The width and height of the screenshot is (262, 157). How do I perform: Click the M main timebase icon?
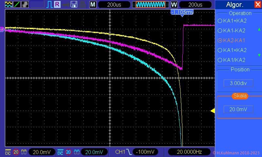(x=93, y=5)
